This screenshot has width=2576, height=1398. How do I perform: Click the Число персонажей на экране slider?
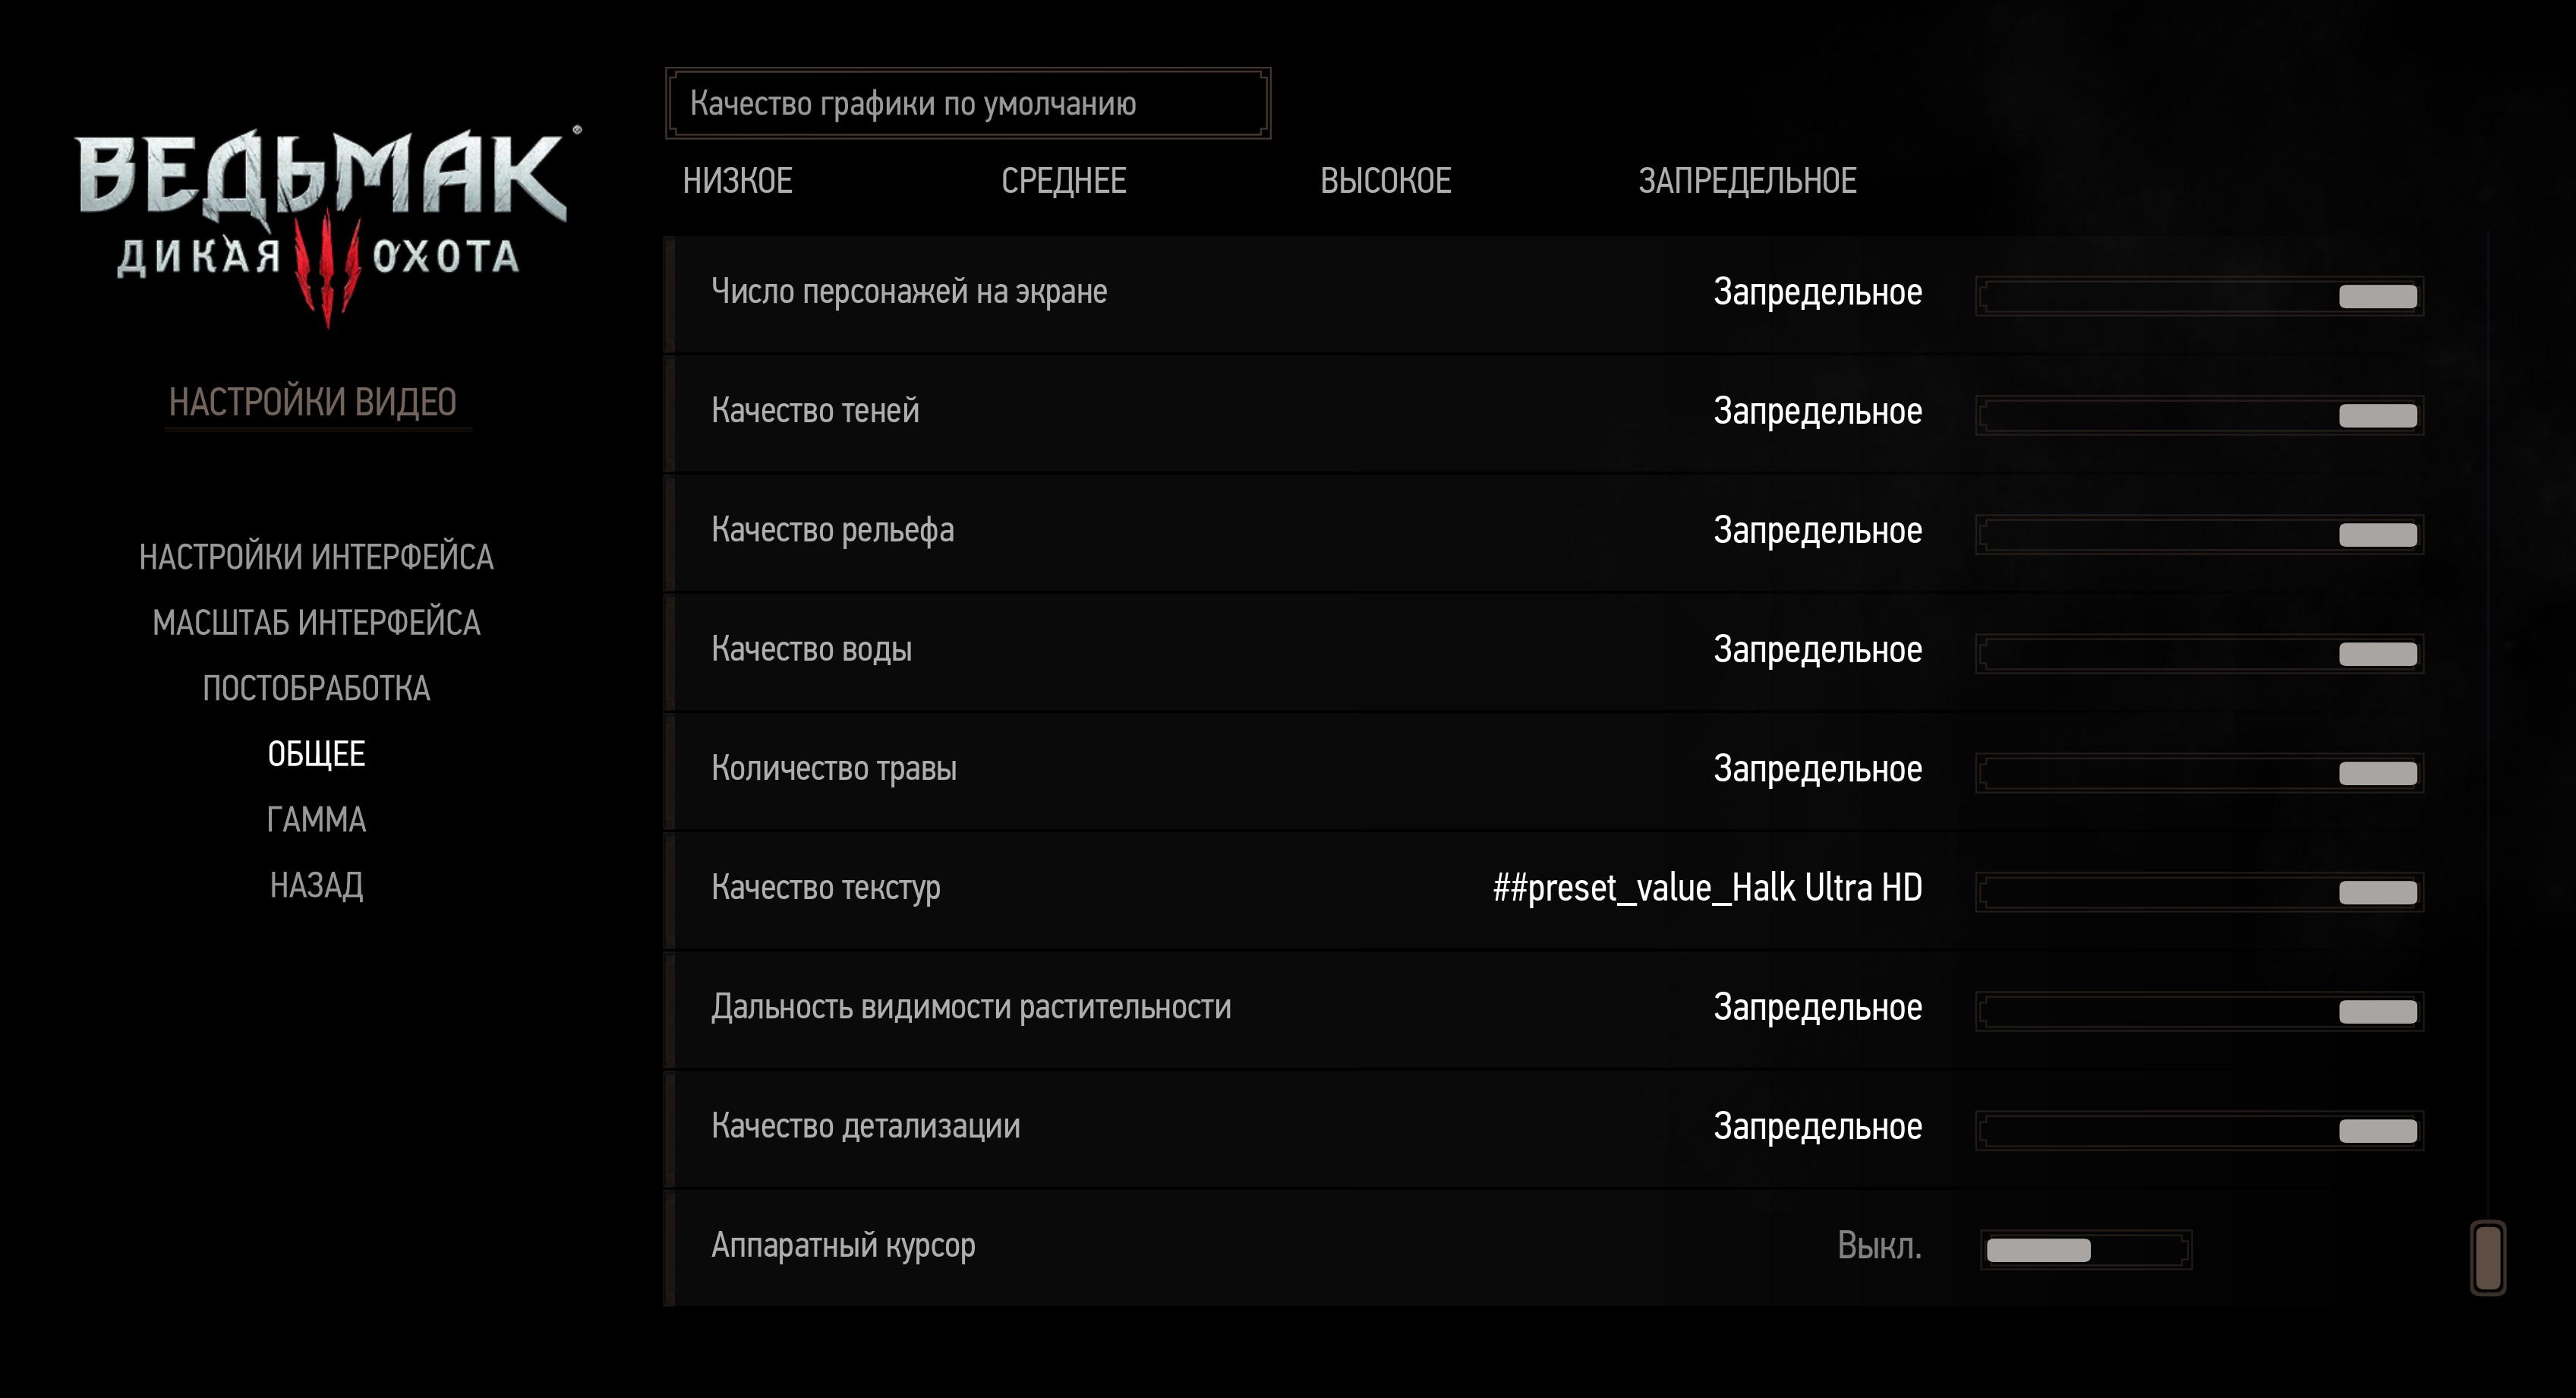[x=2198, y=296]
